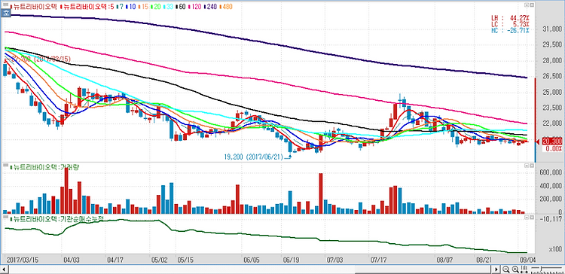Click the 08/21 date axis label

(483, 259)
